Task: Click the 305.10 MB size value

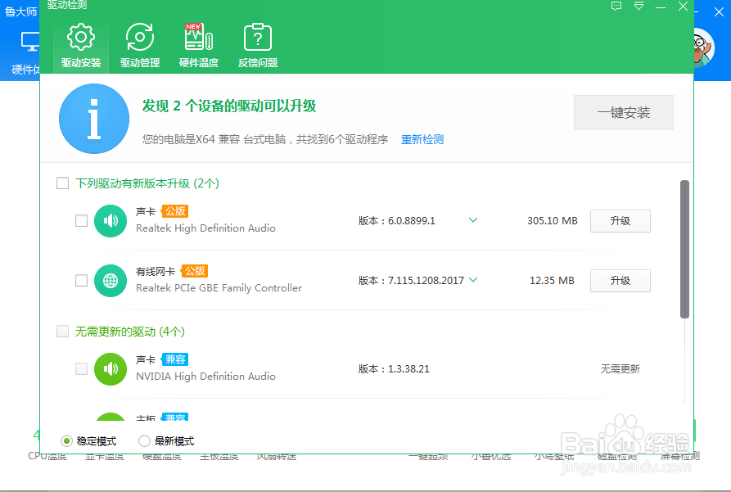Action: (x=553, y=220)
